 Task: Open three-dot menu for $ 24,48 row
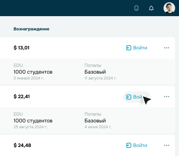click(166, 145)
